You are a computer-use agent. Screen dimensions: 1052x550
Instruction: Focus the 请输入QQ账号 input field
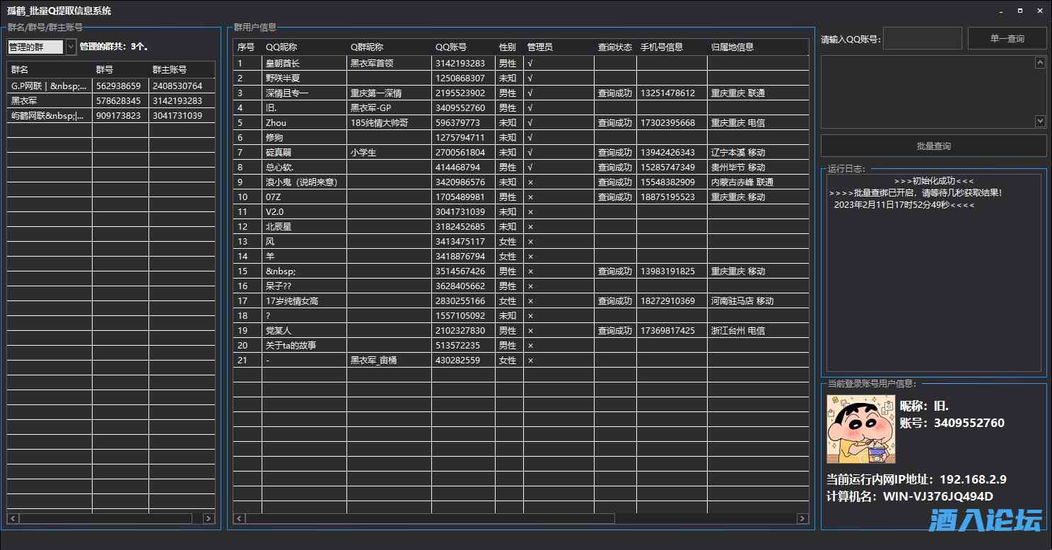coord(922,39)
